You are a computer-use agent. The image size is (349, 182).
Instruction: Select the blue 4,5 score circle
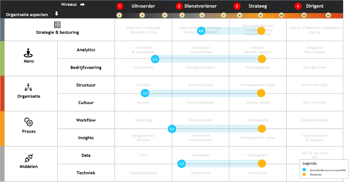[x=172, y=129]
